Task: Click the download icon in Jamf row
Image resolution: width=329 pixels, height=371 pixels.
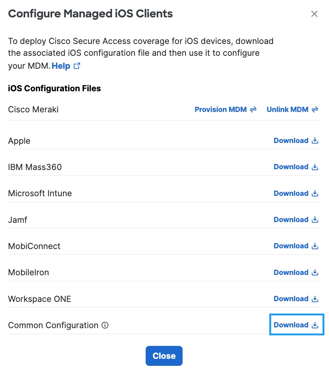Action: 315,219
